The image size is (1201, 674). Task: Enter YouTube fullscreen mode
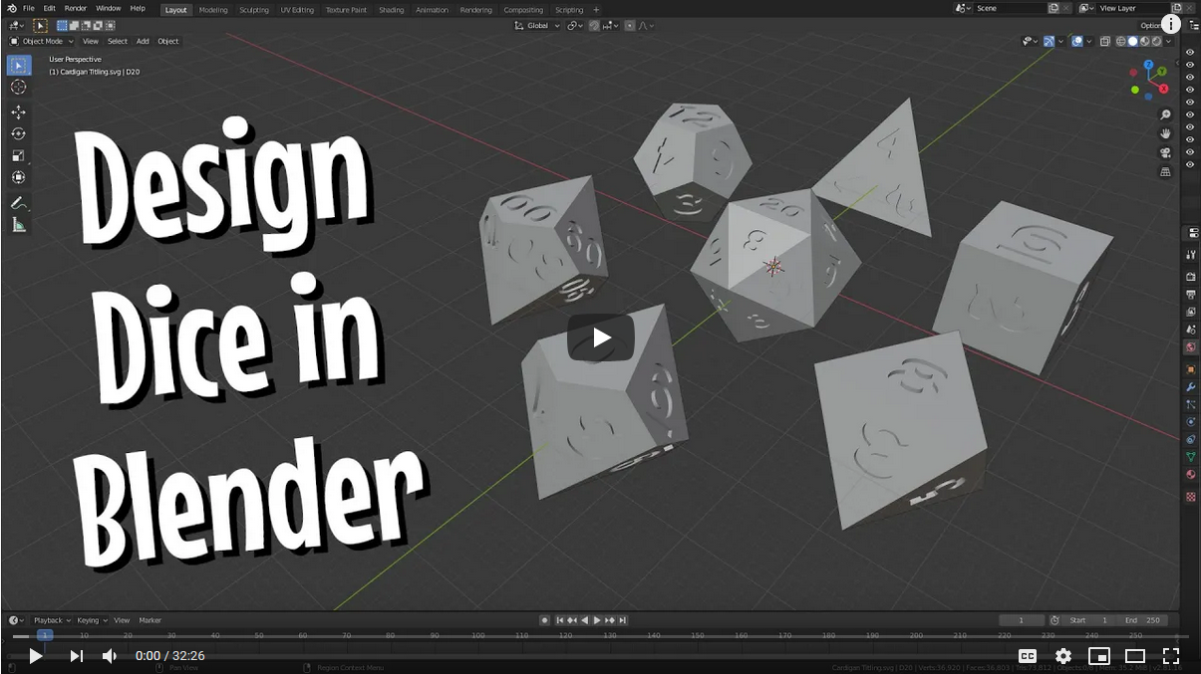[1171, 656]
